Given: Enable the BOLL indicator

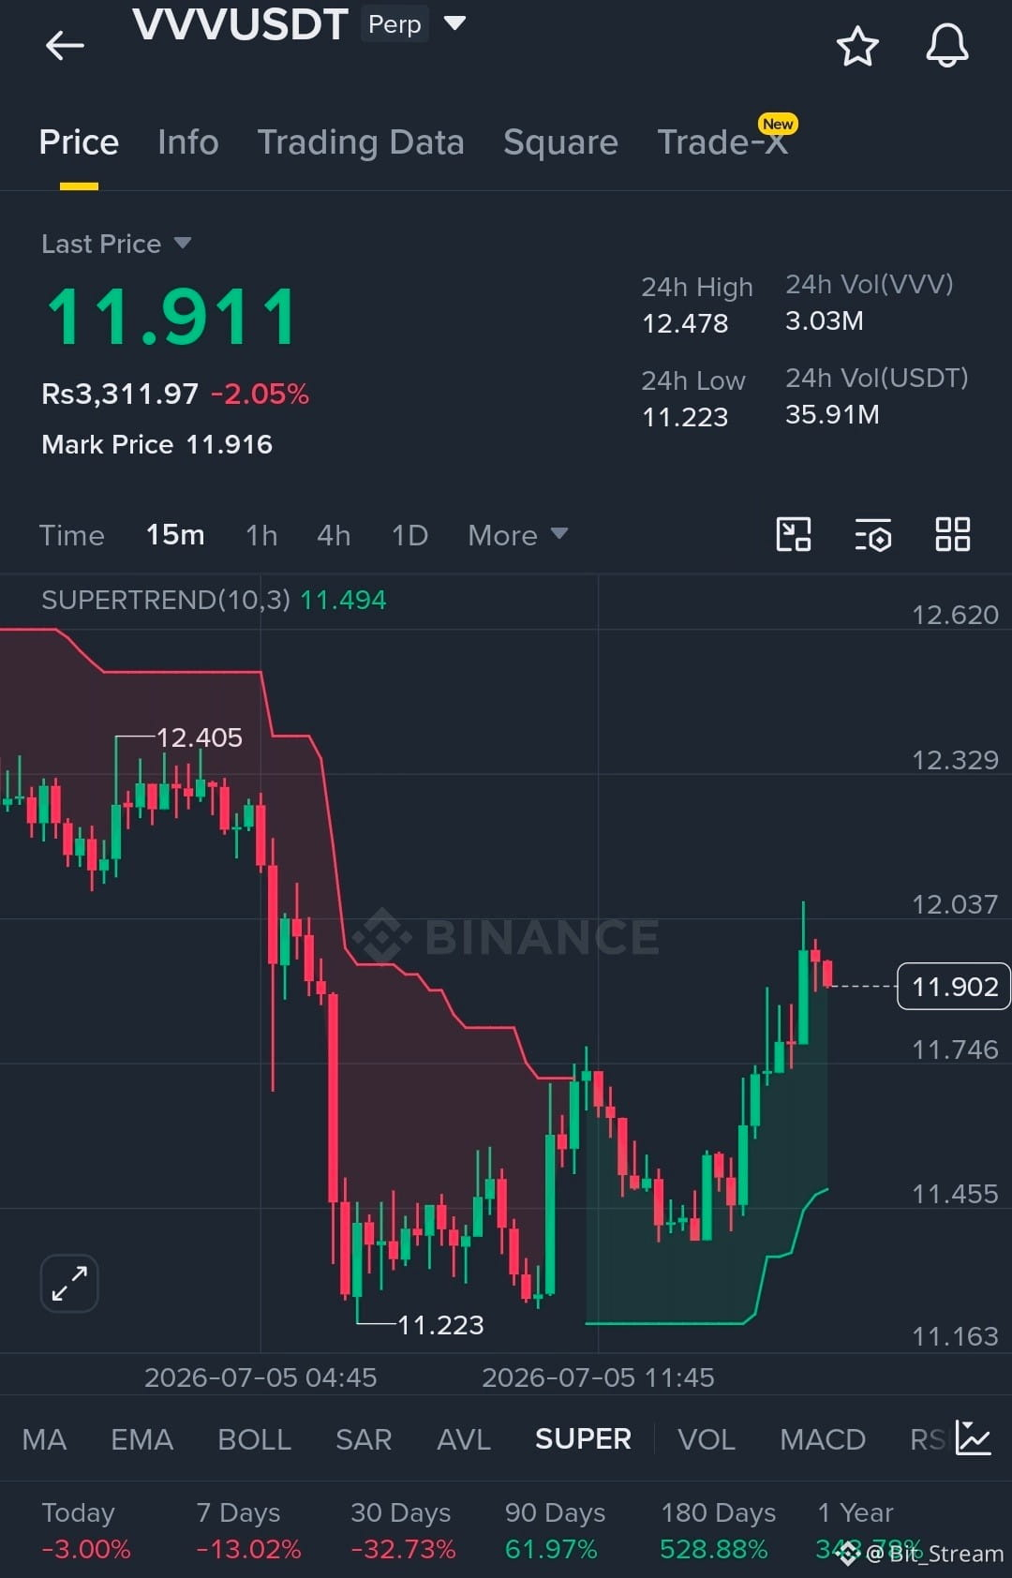Looking at the screenshot, I should 254,1439.
